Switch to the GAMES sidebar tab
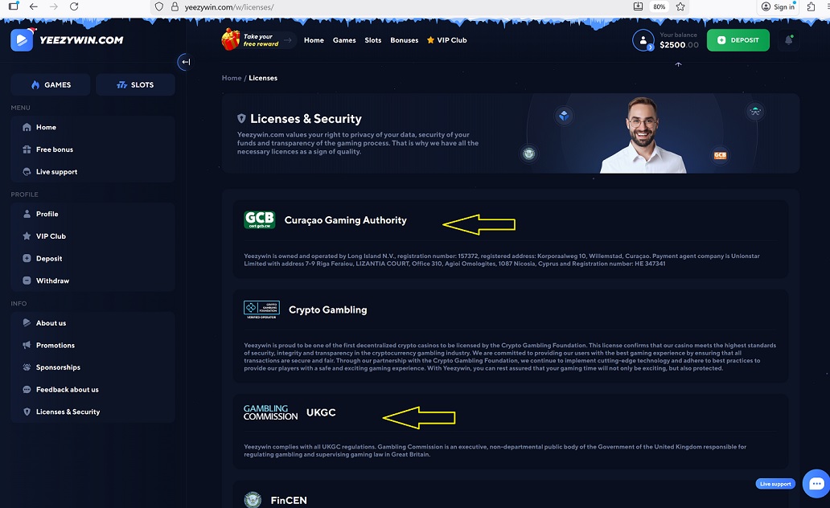Viewport: 830px width, 508px height. [x=51, y=84]
